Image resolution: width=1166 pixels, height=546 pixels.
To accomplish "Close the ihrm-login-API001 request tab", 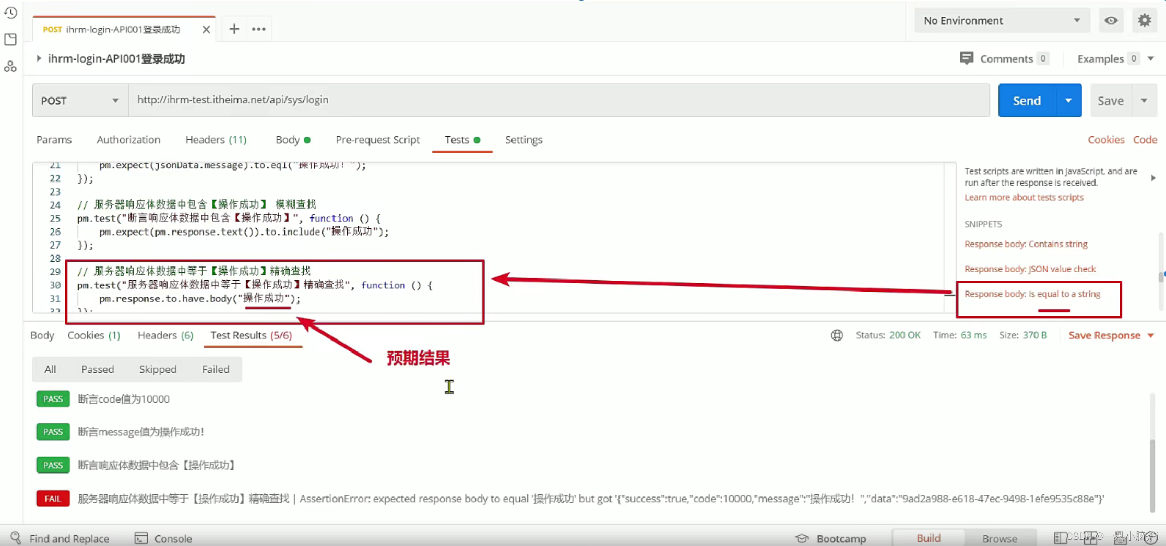I will click(206, 29).
